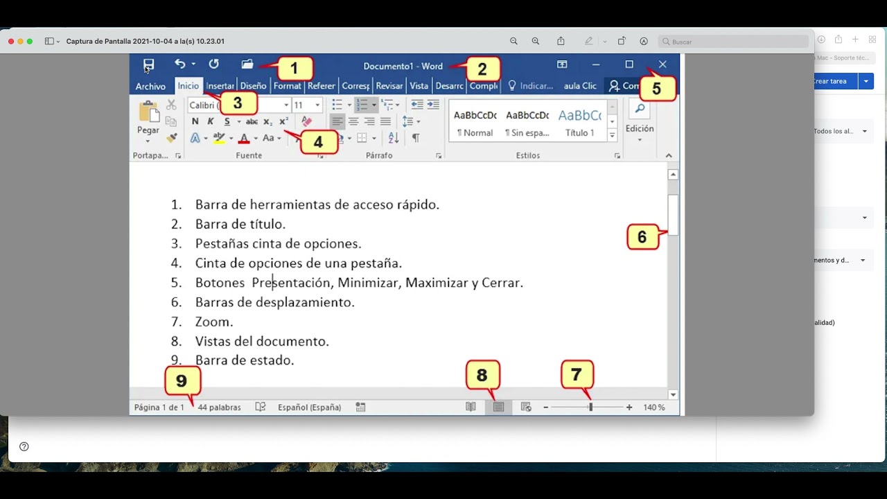The image size is (887, 499).
Task: Click the Español (España) language indicator
Action: (x=309, y=408)
